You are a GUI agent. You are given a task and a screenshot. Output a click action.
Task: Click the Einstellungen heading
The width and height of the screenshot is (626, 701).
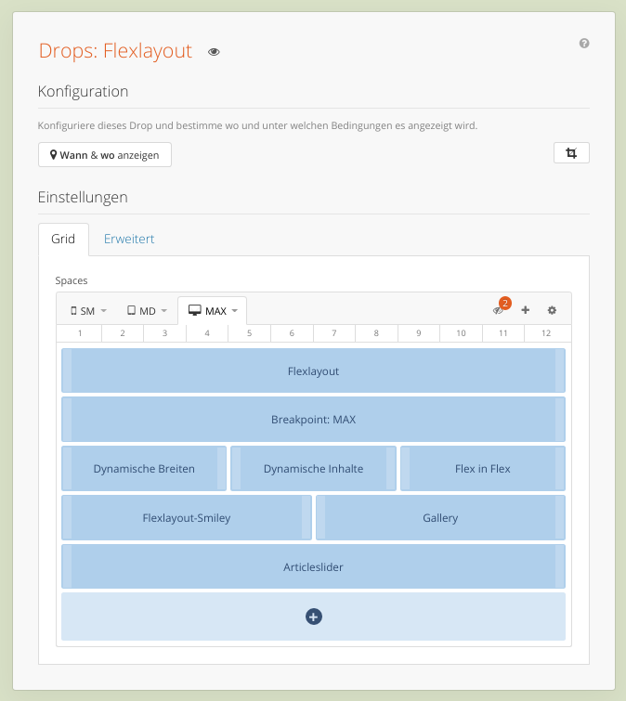coord(83,197)
